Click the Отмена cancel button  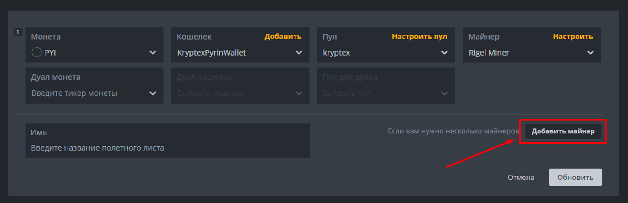coord(521,178)
